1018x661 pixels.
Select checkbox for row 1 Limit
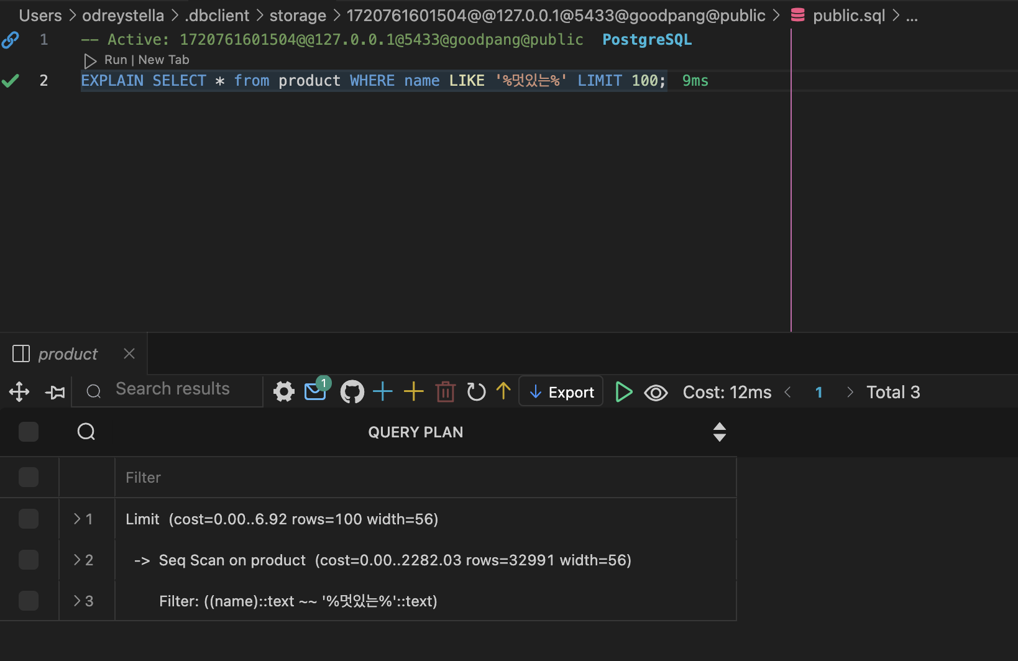(29, 519)
